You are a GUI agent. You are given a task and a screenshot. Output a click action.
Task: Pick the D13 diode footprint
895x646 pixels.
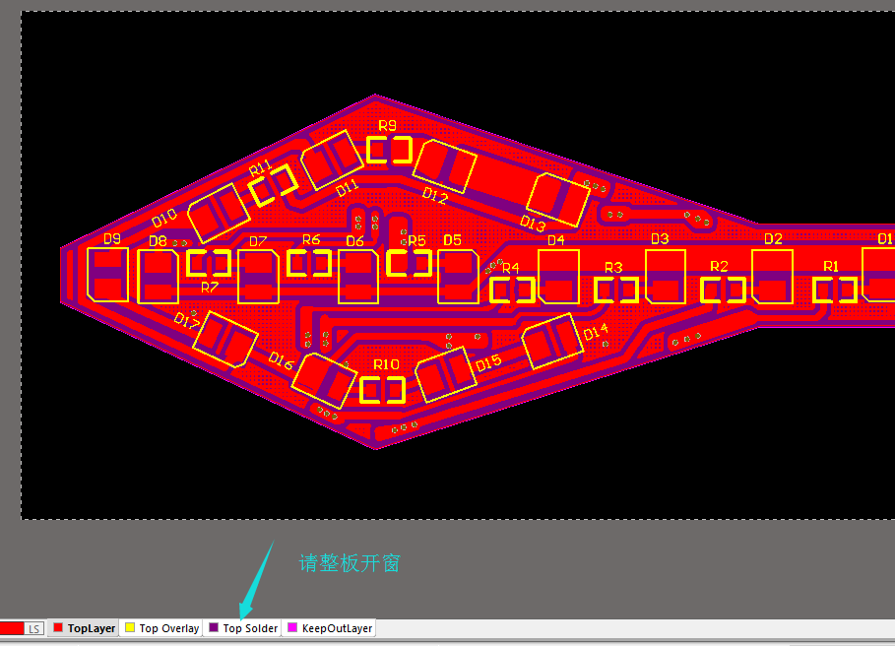(x=559, y=198)
